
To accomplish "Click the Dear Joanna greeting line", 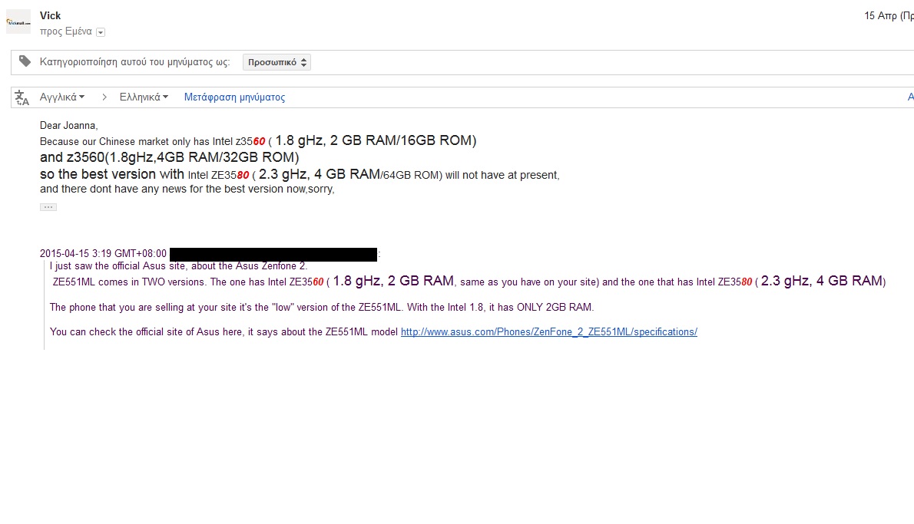I will tap(69, 125).
